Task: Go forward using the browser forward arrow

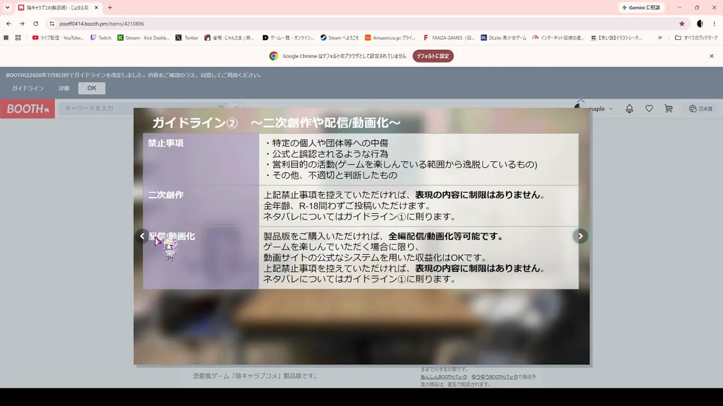Action: pos(22,24)
